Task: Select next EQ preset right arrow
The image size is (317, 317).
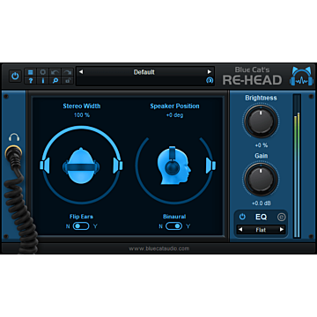Action: [x=282, y=230]
